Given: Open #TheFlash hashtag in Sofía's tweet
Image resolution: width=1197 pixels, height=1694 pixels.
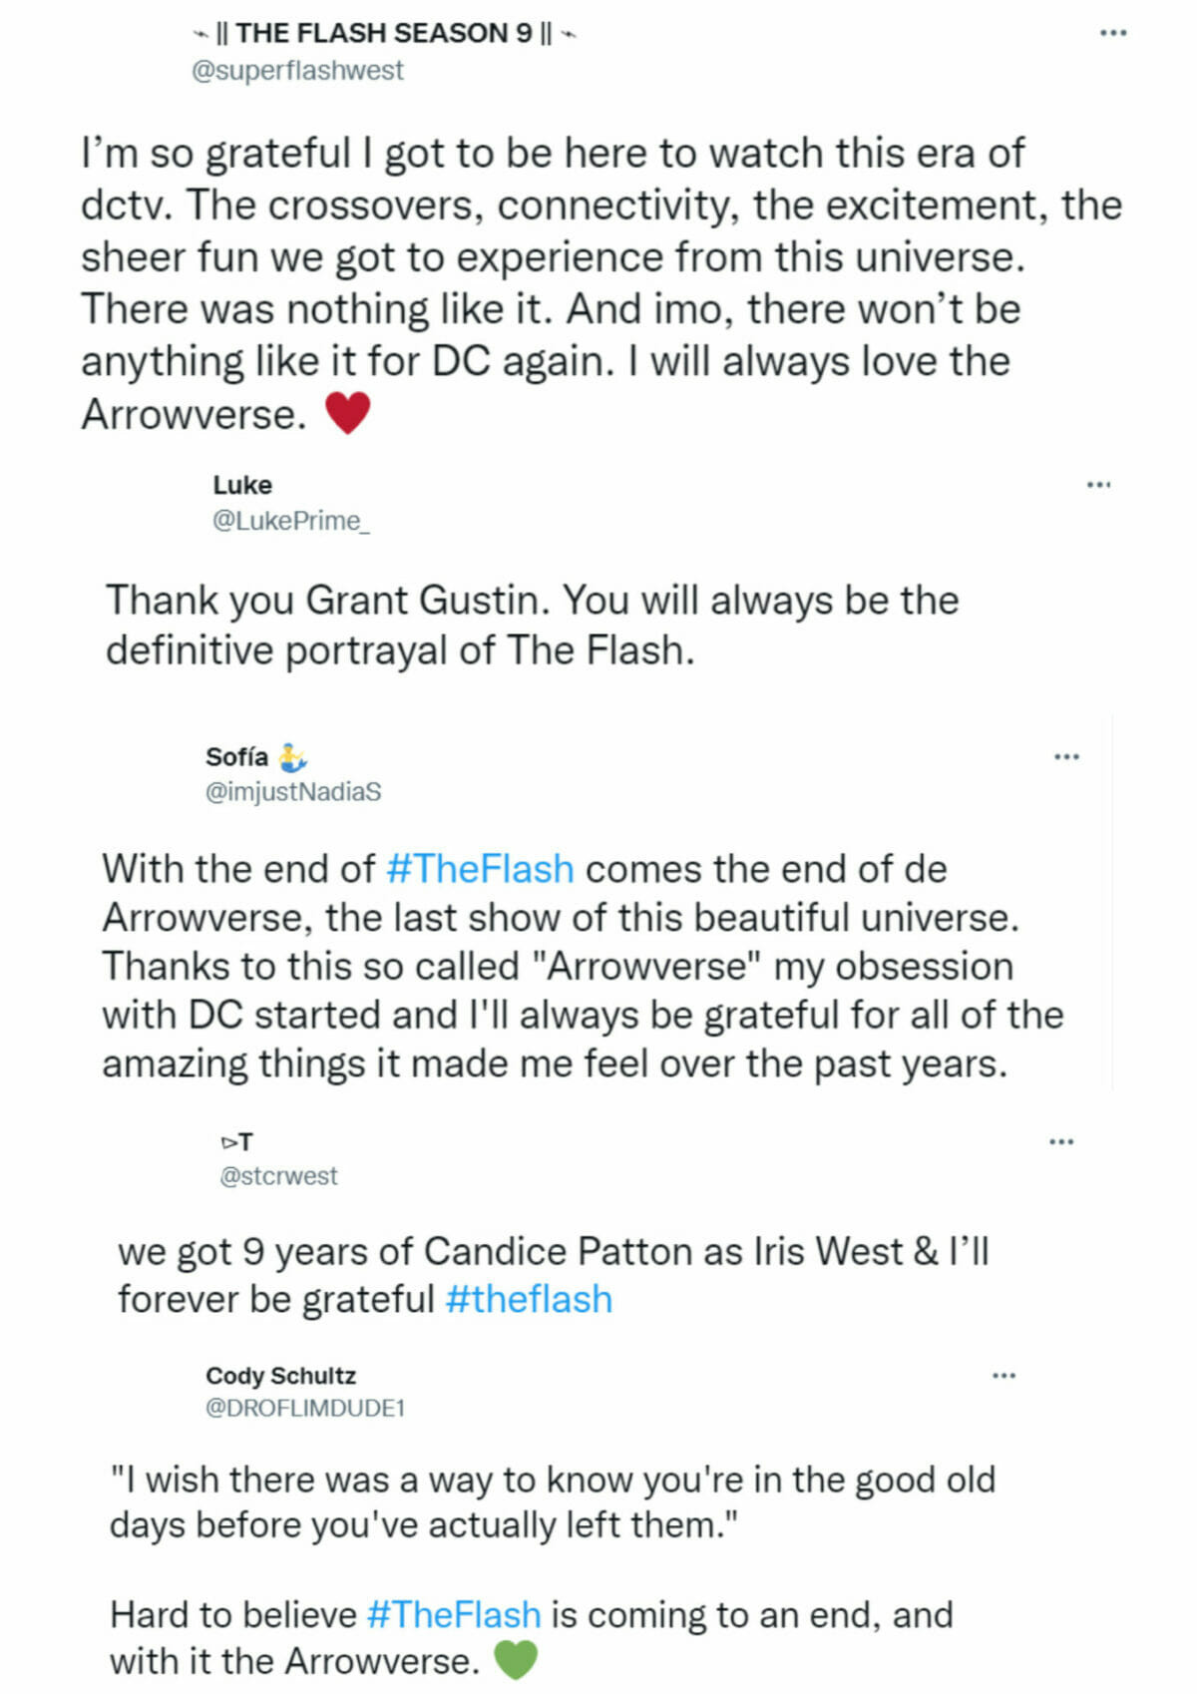Looking at the screenshot, I should (x=480, y=869).
